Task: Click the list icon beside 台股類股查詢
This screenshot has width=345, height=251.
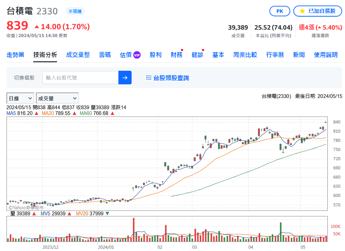Action: tap(149, 78)
